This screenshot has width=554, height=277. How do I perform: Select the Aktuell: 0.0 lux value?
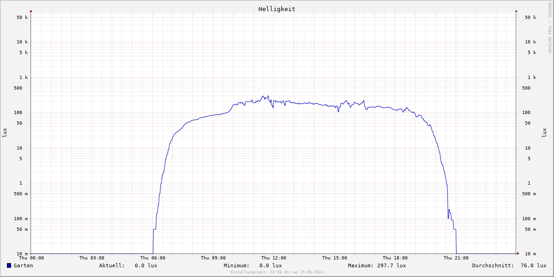128,265
